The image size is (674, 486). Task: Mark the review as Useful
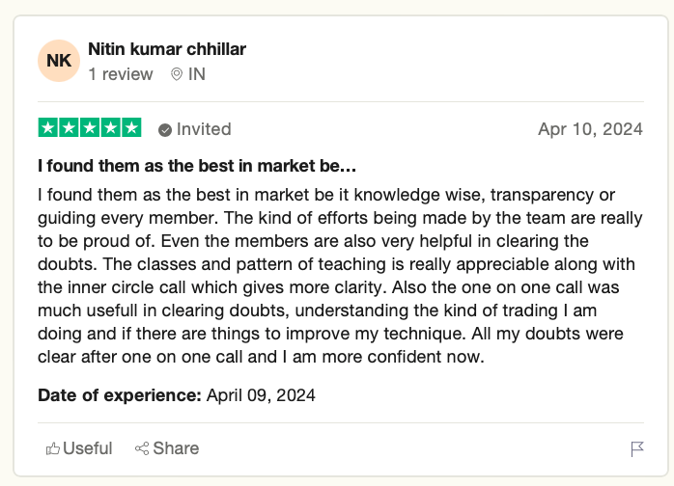tap(88, 448)
